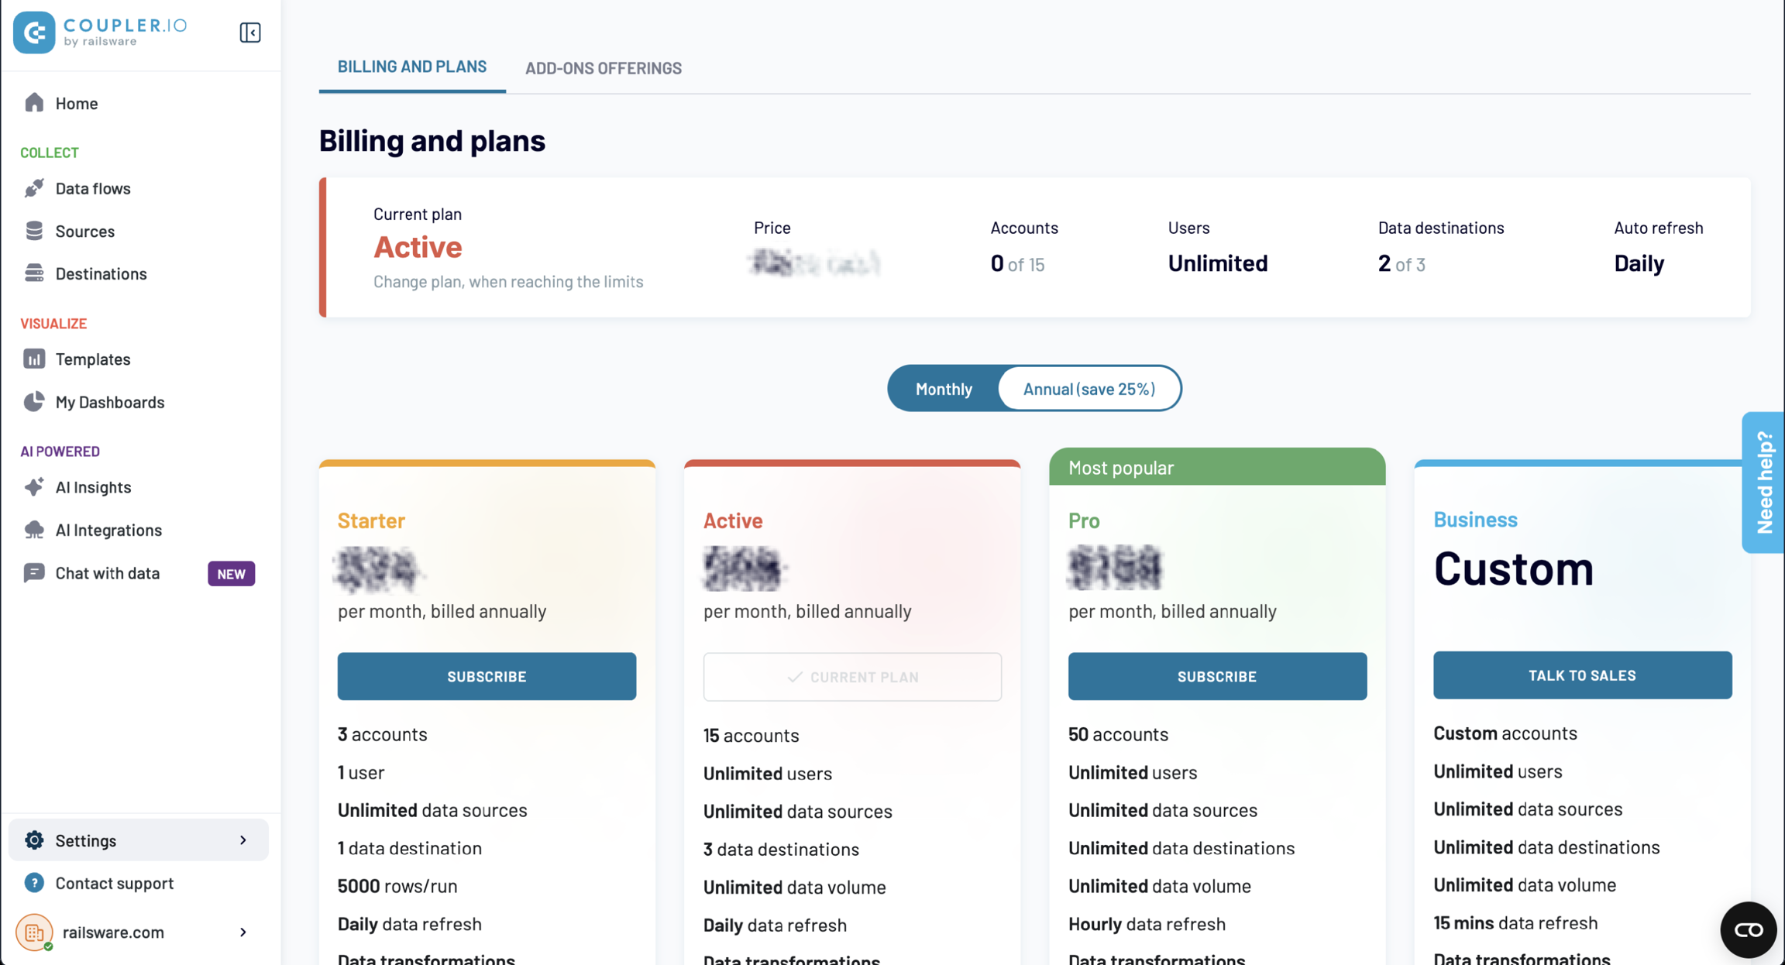Expand the railsware.com account menu

[x=243, y=932]
